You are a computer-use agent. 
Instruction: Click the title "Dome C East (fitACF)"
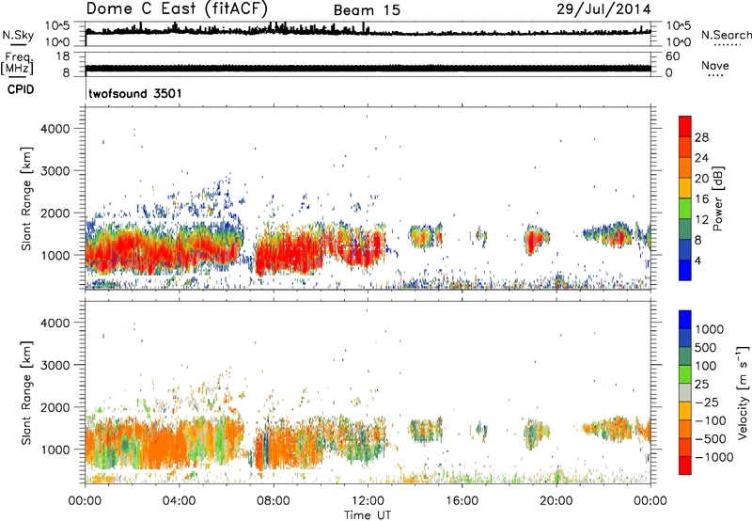click(177, 8)
